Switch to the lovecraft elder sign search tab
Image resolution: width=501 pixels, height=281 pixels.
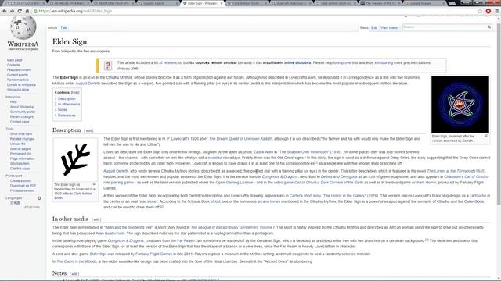click(x=291, y=3)
